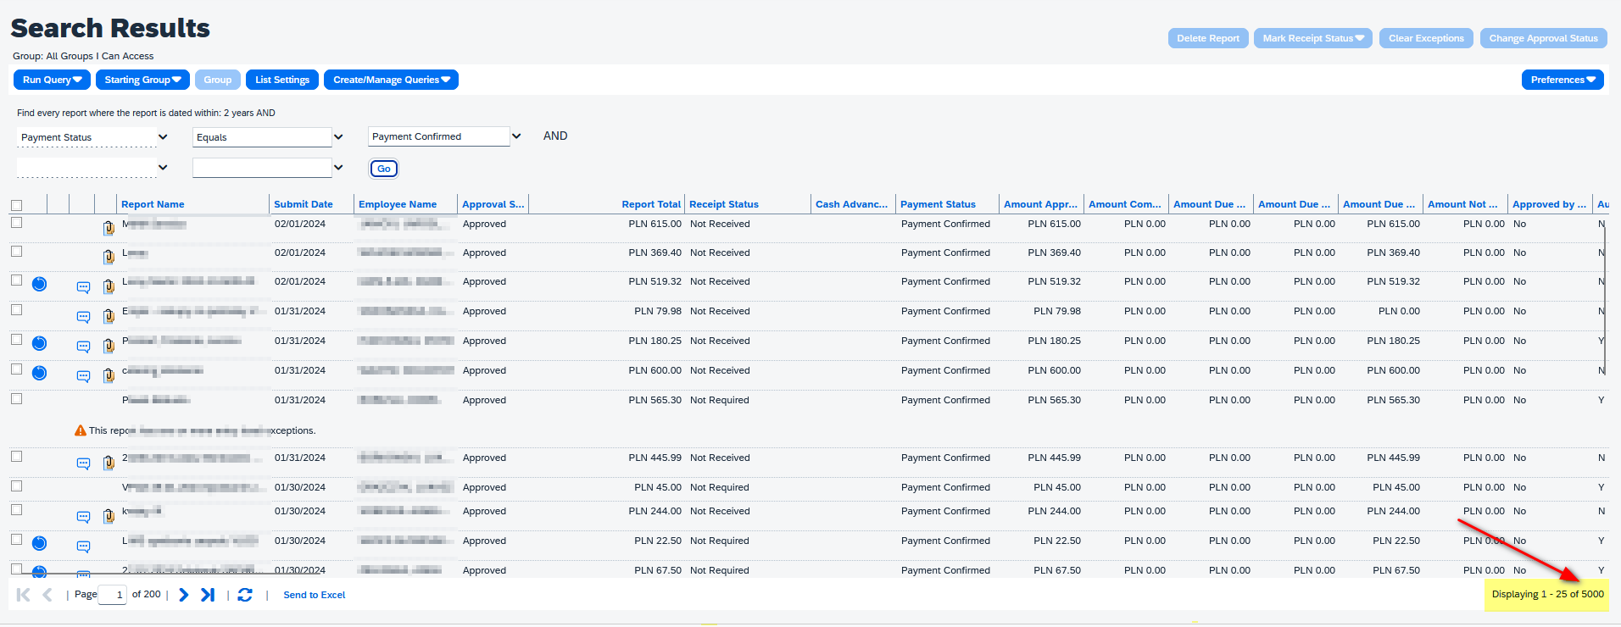
Task: Click the refresh icon in pagination bar
Action: pos(245,595)
